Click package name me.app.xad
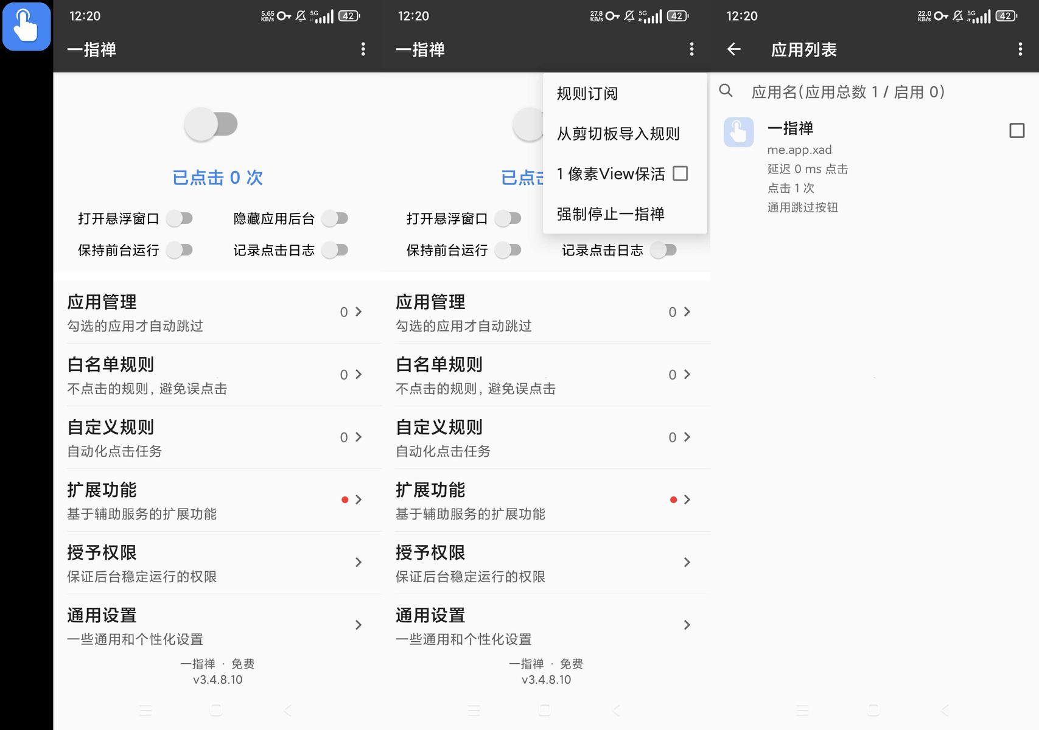Screen dimensions: 1039x730 point(799,150)
